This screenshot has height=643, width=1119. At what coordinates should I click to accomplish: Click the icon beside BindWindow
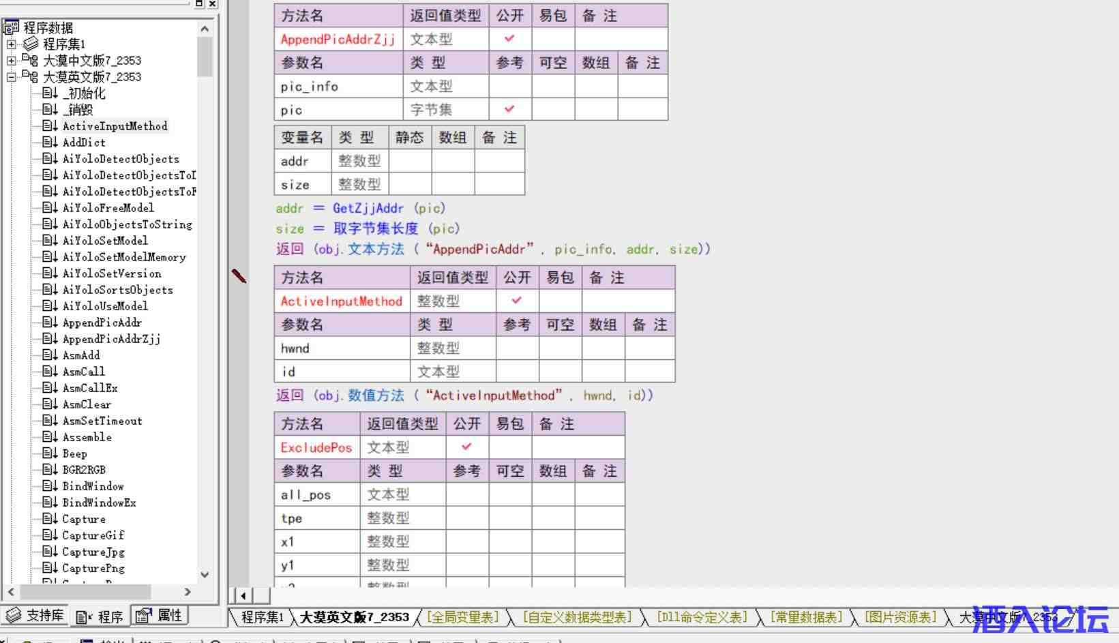[50, 486]
